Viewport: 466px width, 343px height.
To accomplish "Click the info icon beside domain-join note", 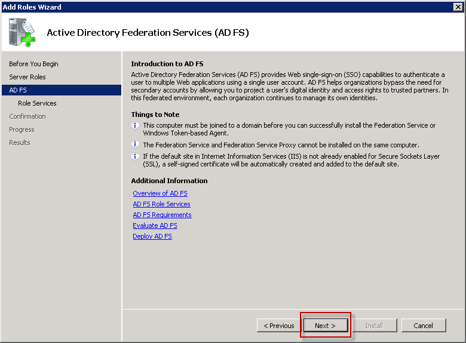I will pos(135,126).
